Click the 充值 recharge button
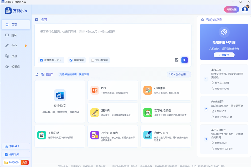Screen dimensions: 251x167 coord(25,162)
